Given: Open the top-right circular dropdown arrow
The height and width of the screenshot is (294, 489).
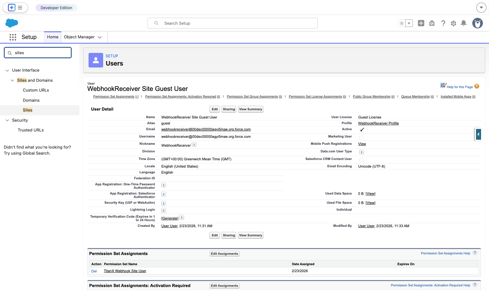Looking at the screenshot, I should pos(481,8).
